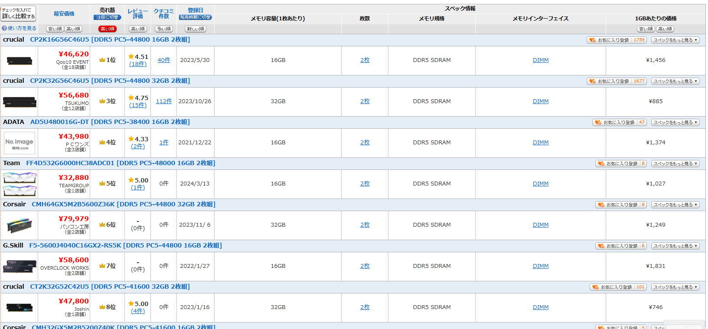Click the 登録日 column header

point(196,10)
